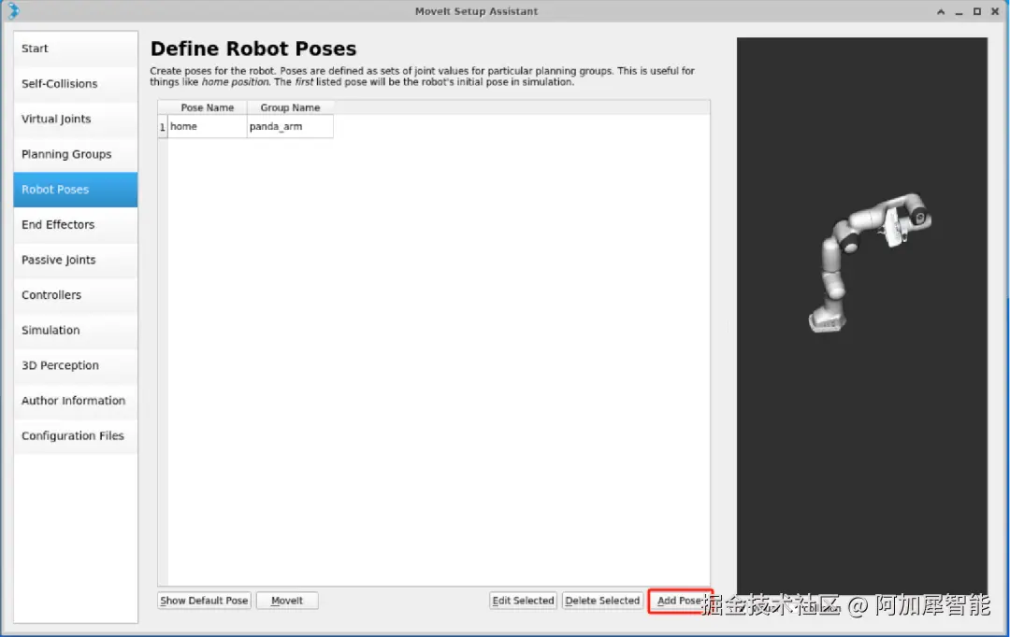Close the MoveIt Setup Assistant window
The image size is (1010, 637).
[995, 11]
